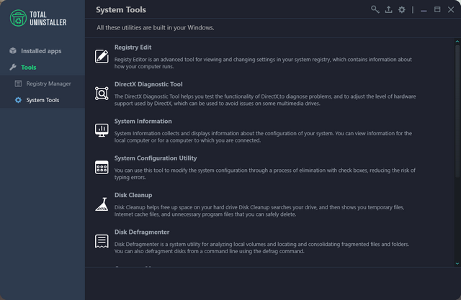Open the Installed apps section

tap(40, 51)
